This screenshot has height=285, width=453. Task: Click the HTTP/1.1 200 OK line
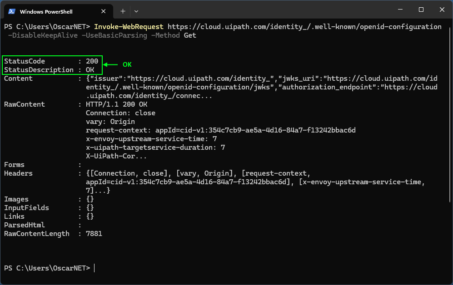pyautogui.click(x=116, y=104)
